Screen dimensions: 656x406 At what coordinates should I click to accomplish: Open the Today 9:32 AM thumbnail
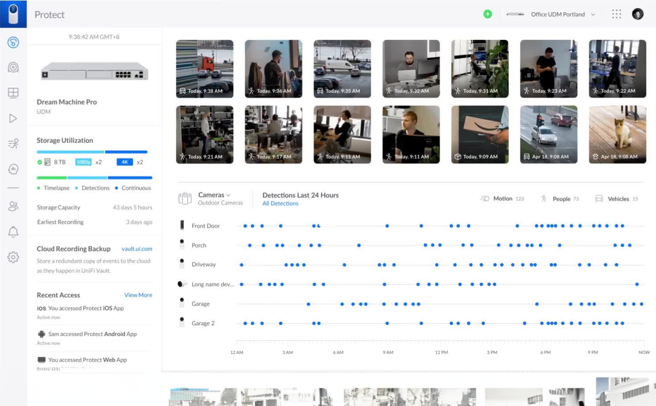click(411, 68)
